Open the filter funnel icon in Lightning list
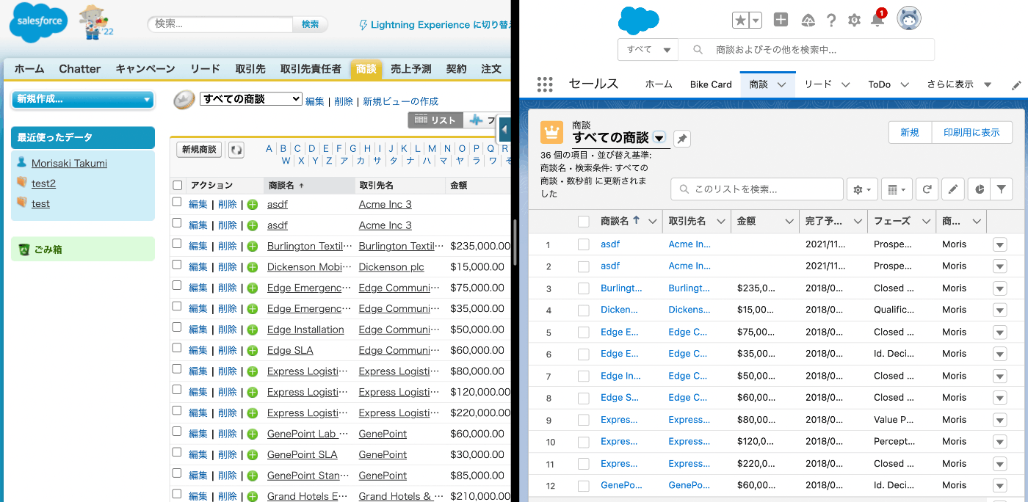 1002,189
